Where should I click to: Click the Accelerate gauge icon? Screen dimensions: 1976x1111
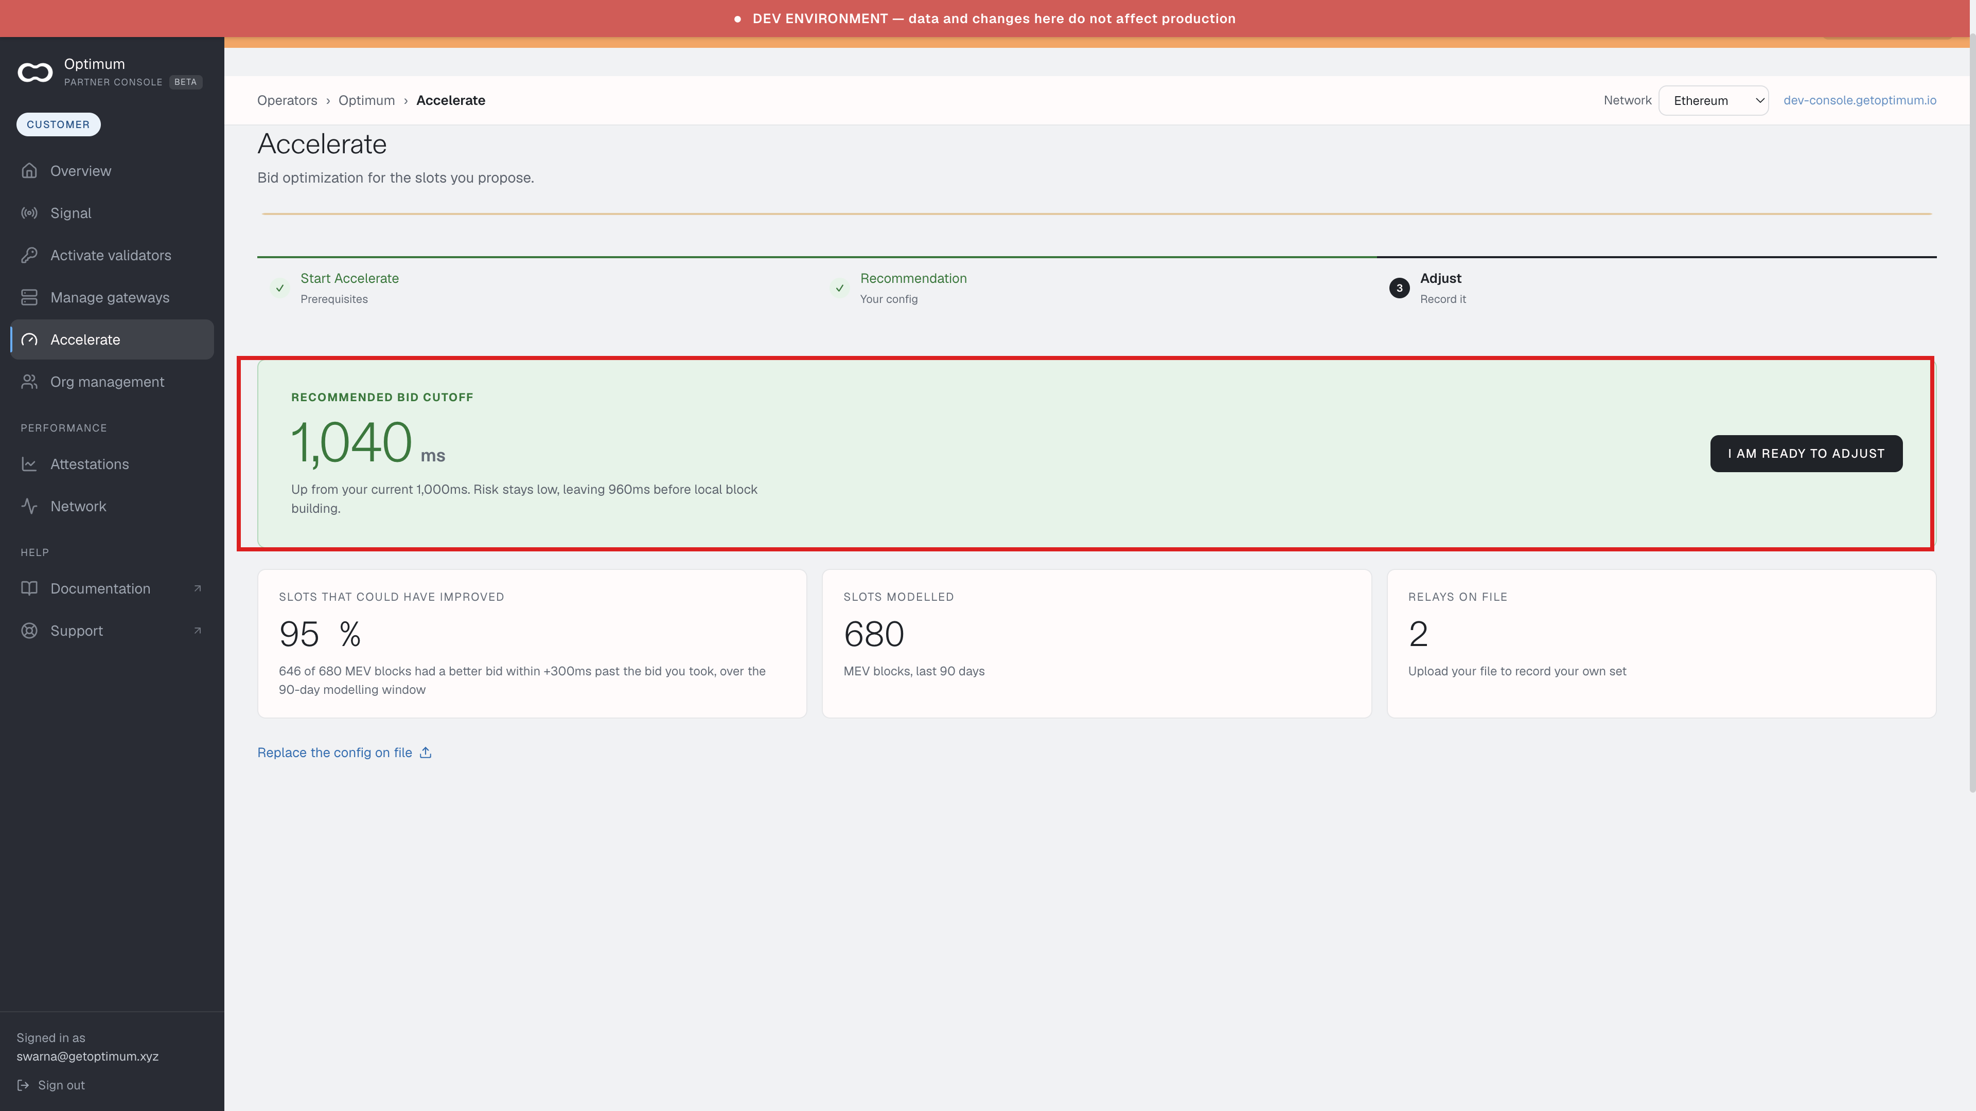[29, 339]
